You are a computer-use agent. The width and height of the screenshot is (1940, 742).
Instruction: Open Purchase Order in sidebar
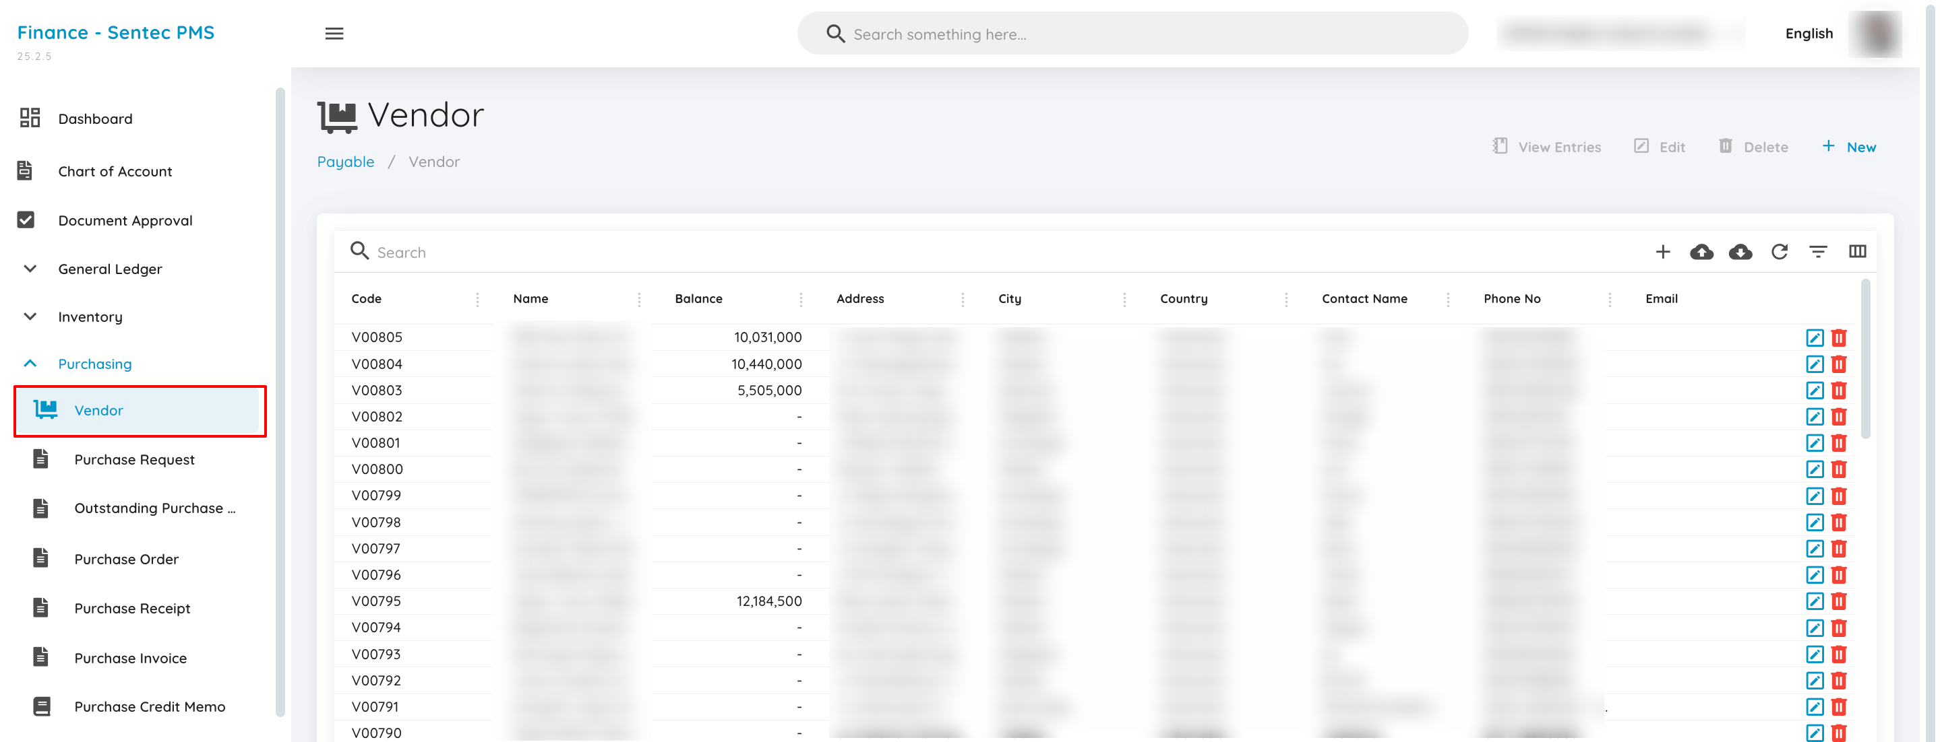click(x=126, y=559)
